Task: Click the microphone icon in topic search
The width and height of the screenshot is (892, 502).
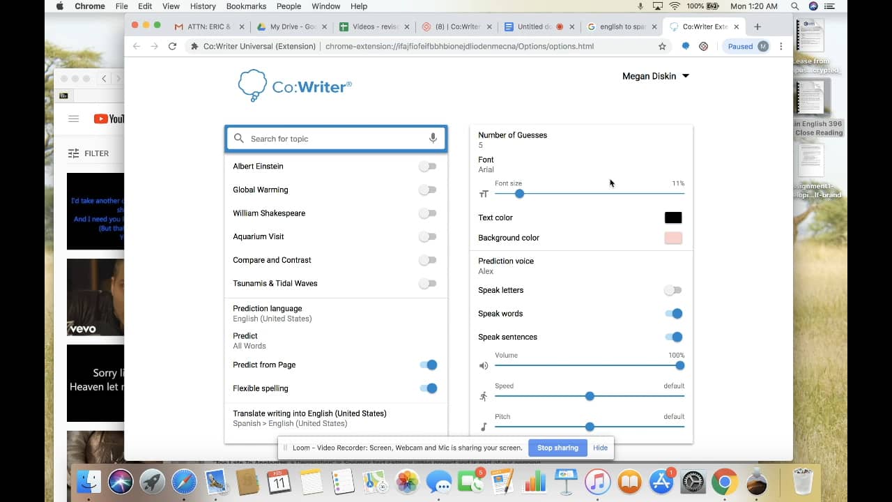Action: tap(433, 138)
